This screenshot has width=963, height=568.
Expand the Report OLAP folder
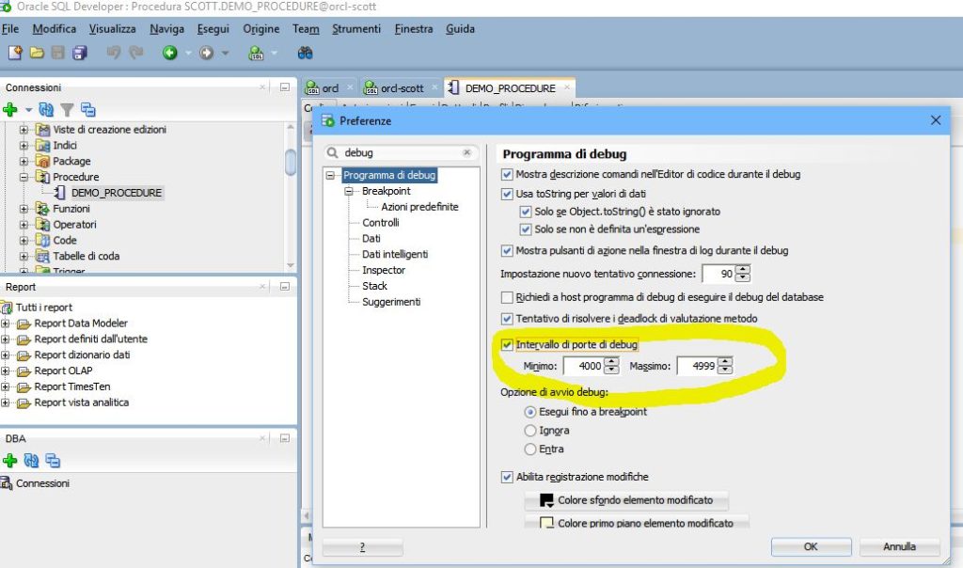point(5,371)
